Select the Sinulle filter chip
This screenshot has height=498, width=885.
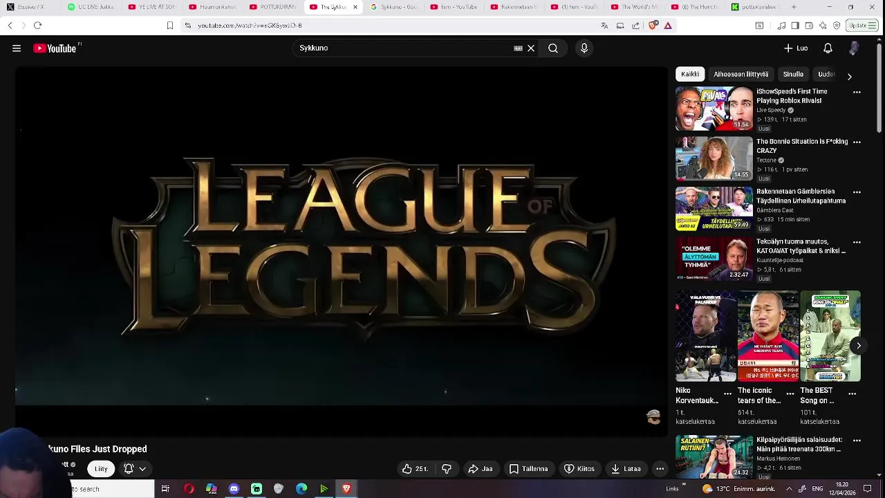793,74
